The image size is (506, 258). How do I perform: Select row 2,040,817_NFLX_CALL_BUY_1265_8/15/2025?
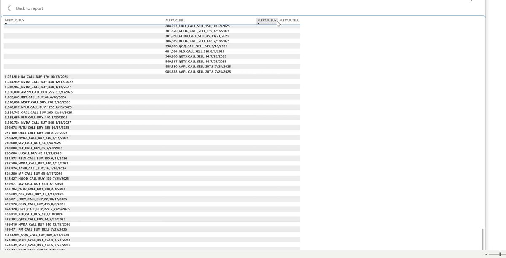click(152, 107)
